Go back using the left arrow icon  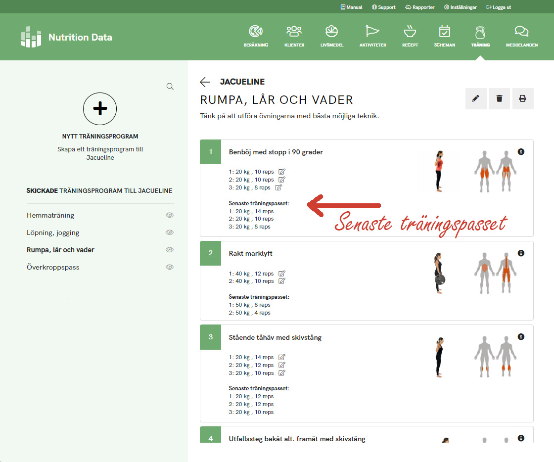coord(205,82)
